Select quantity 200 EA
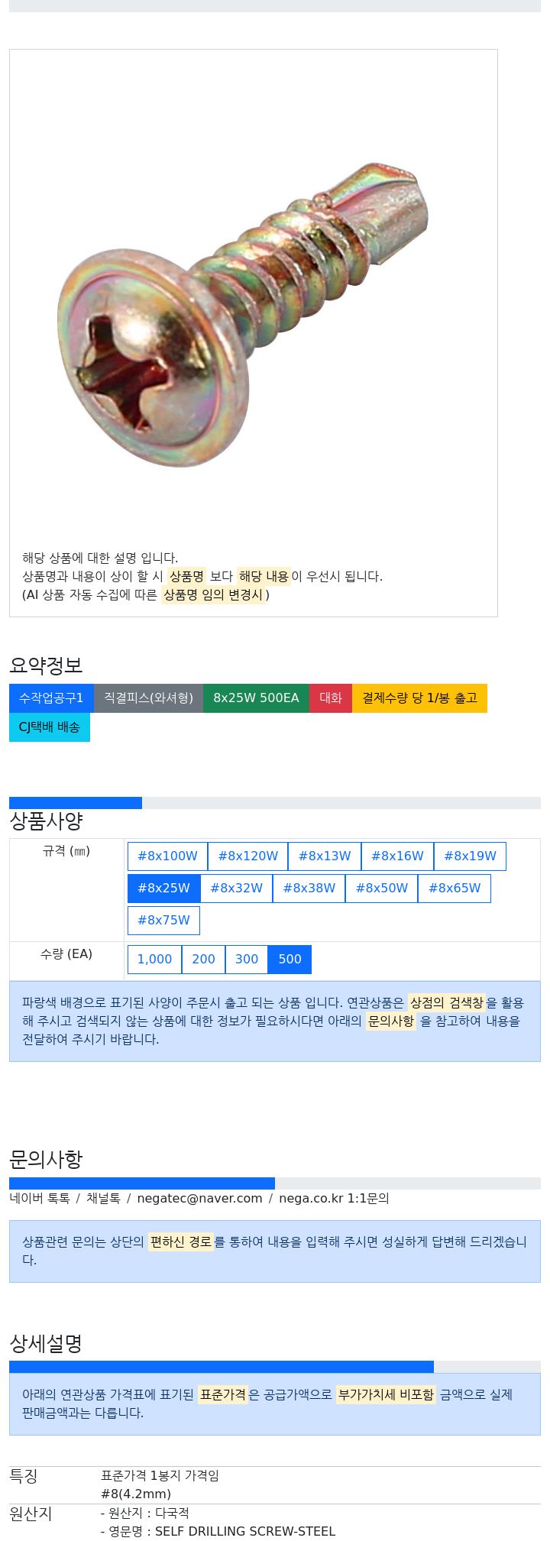Screen dimensions: 550x1541 203,960
